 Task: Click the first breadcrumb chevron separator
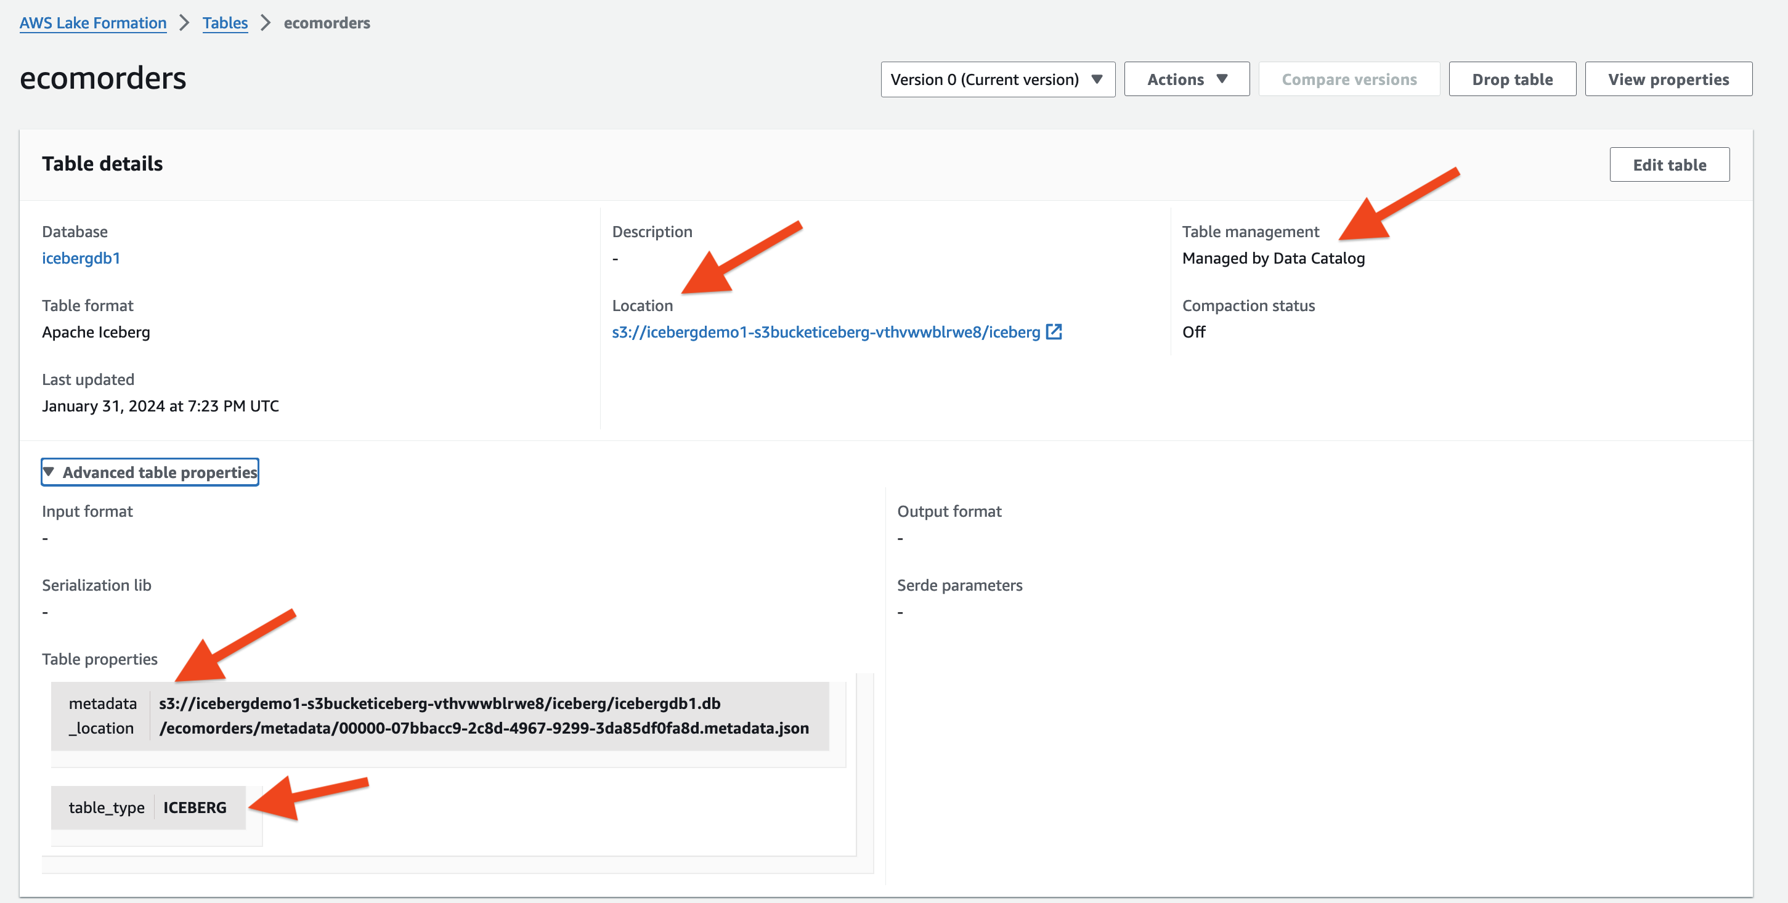184,23
